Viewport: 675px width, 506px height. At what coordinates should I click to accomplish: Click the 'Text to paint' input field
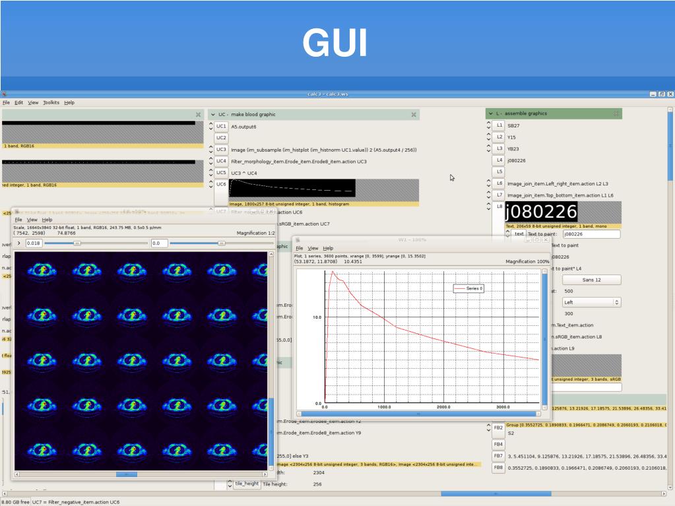[x=591, y=234]
